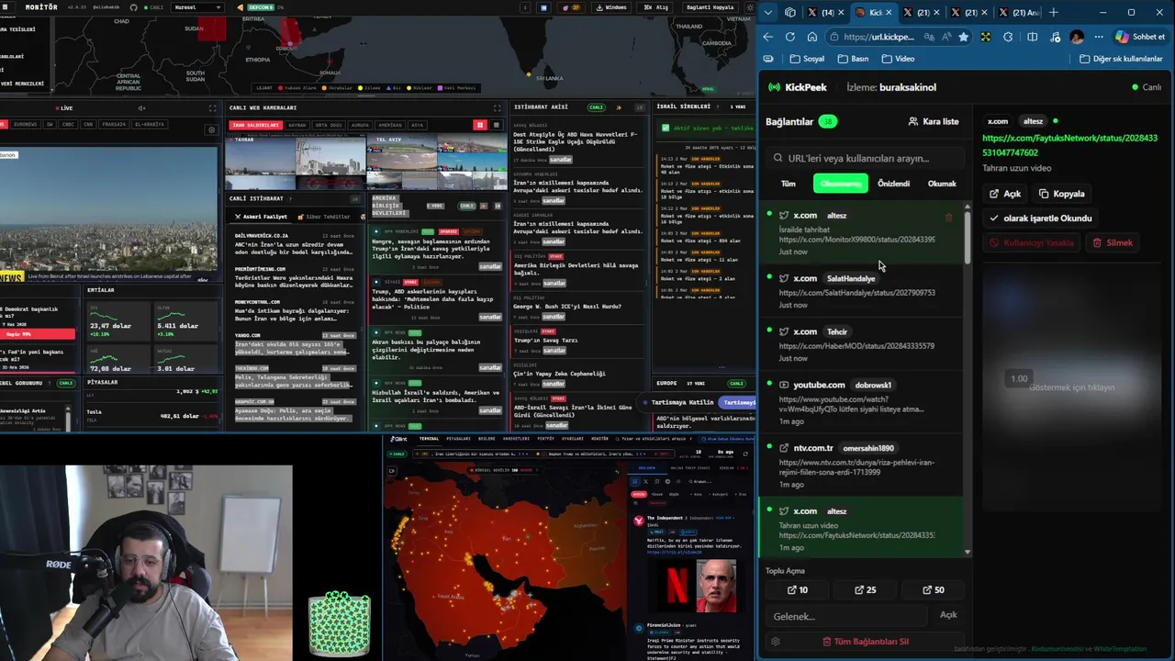Select the ntv.com.tr omersahin1890 link row
The height and width of the screenshot is (661, 1175).
[861, 465]
